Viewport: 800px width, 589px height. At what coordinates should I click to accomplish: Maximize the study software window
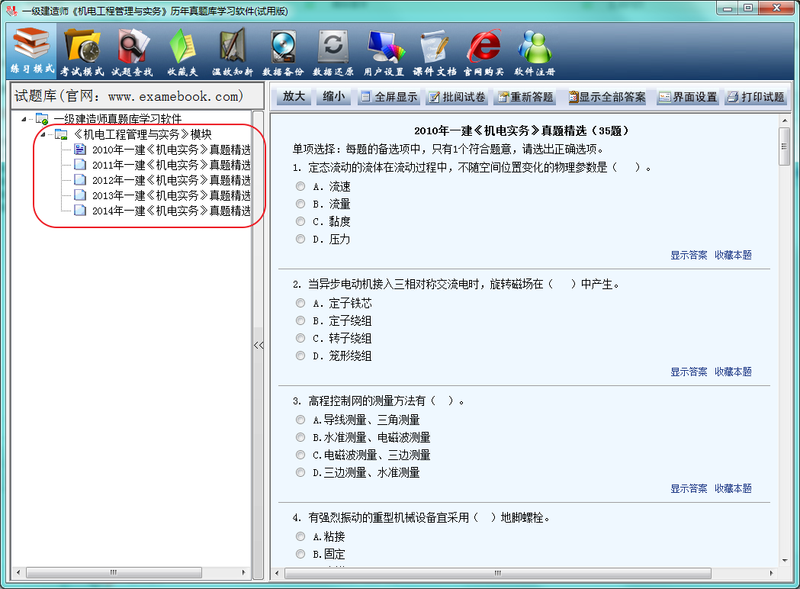(x=747, y=8)
